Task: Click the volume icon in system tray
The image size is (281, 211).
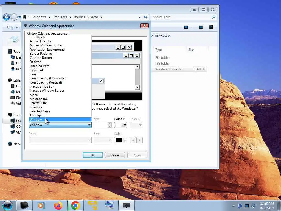Action: (x=253, y=206)
